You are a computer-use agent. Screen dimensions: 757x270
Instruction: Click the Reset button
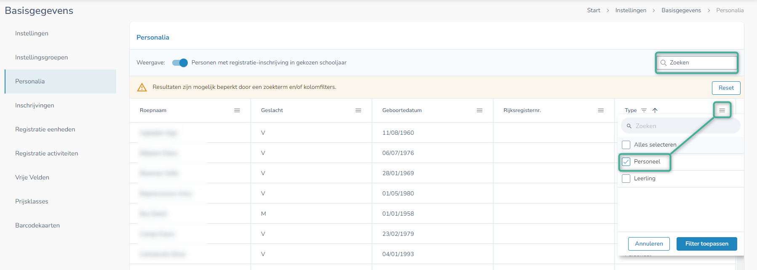click(726, 88)
